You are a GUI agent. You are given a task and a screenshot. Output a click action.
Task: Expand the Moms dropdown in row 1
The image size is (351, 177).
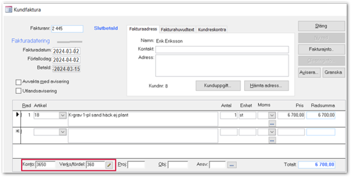coord(272,116)
